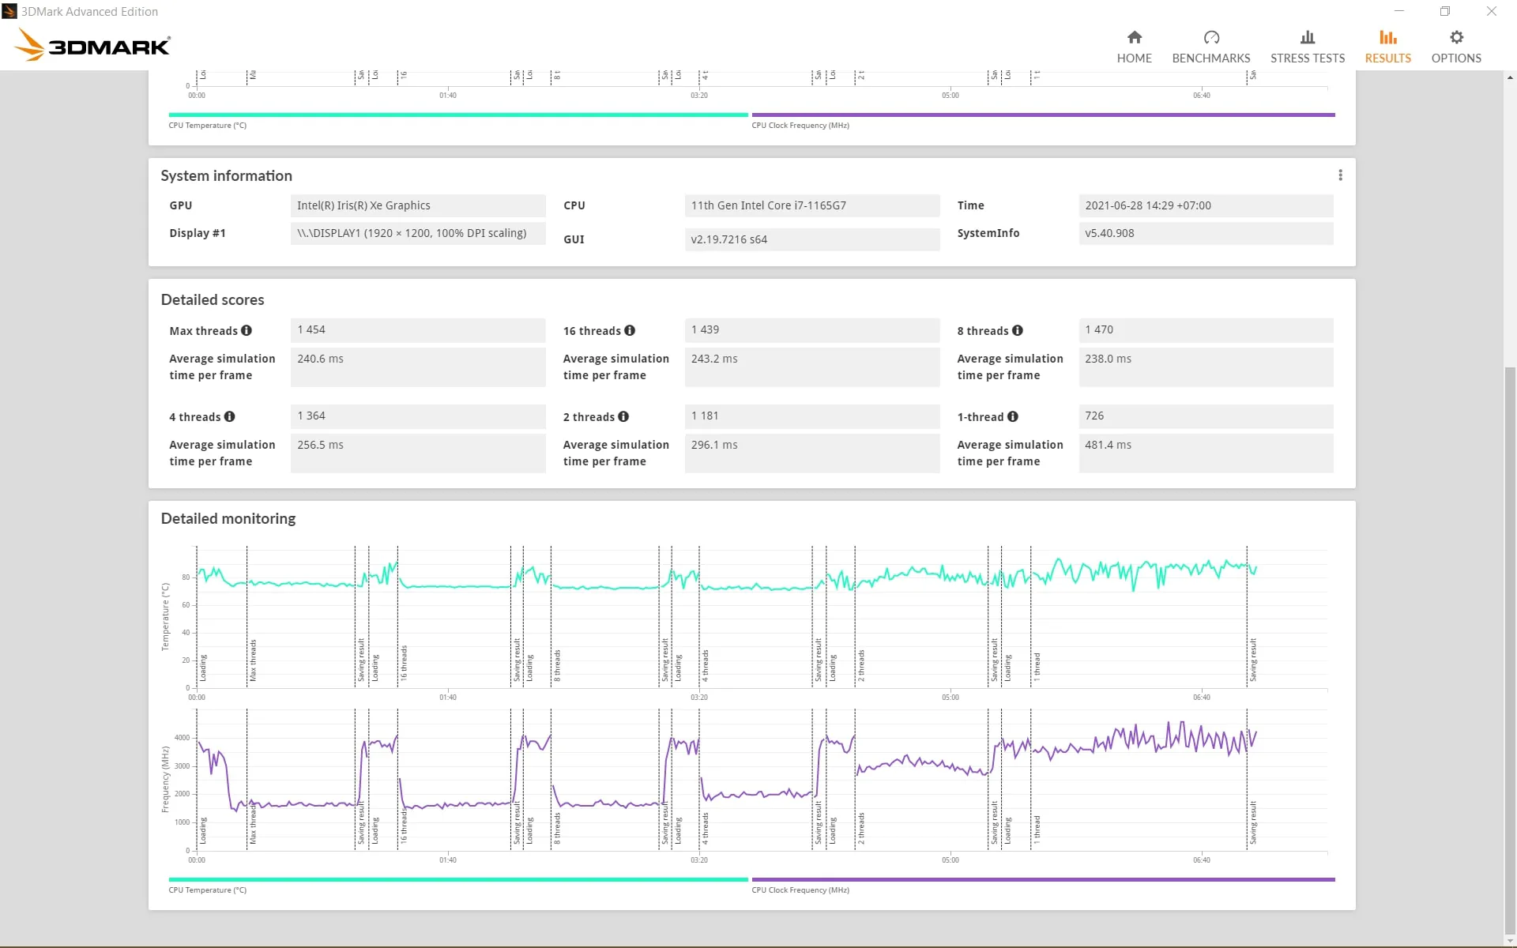Viewport: 1517px width, 948px height.
Task: Click the 481.4 ms simulation time value
Action: (x=1206, y=453)
